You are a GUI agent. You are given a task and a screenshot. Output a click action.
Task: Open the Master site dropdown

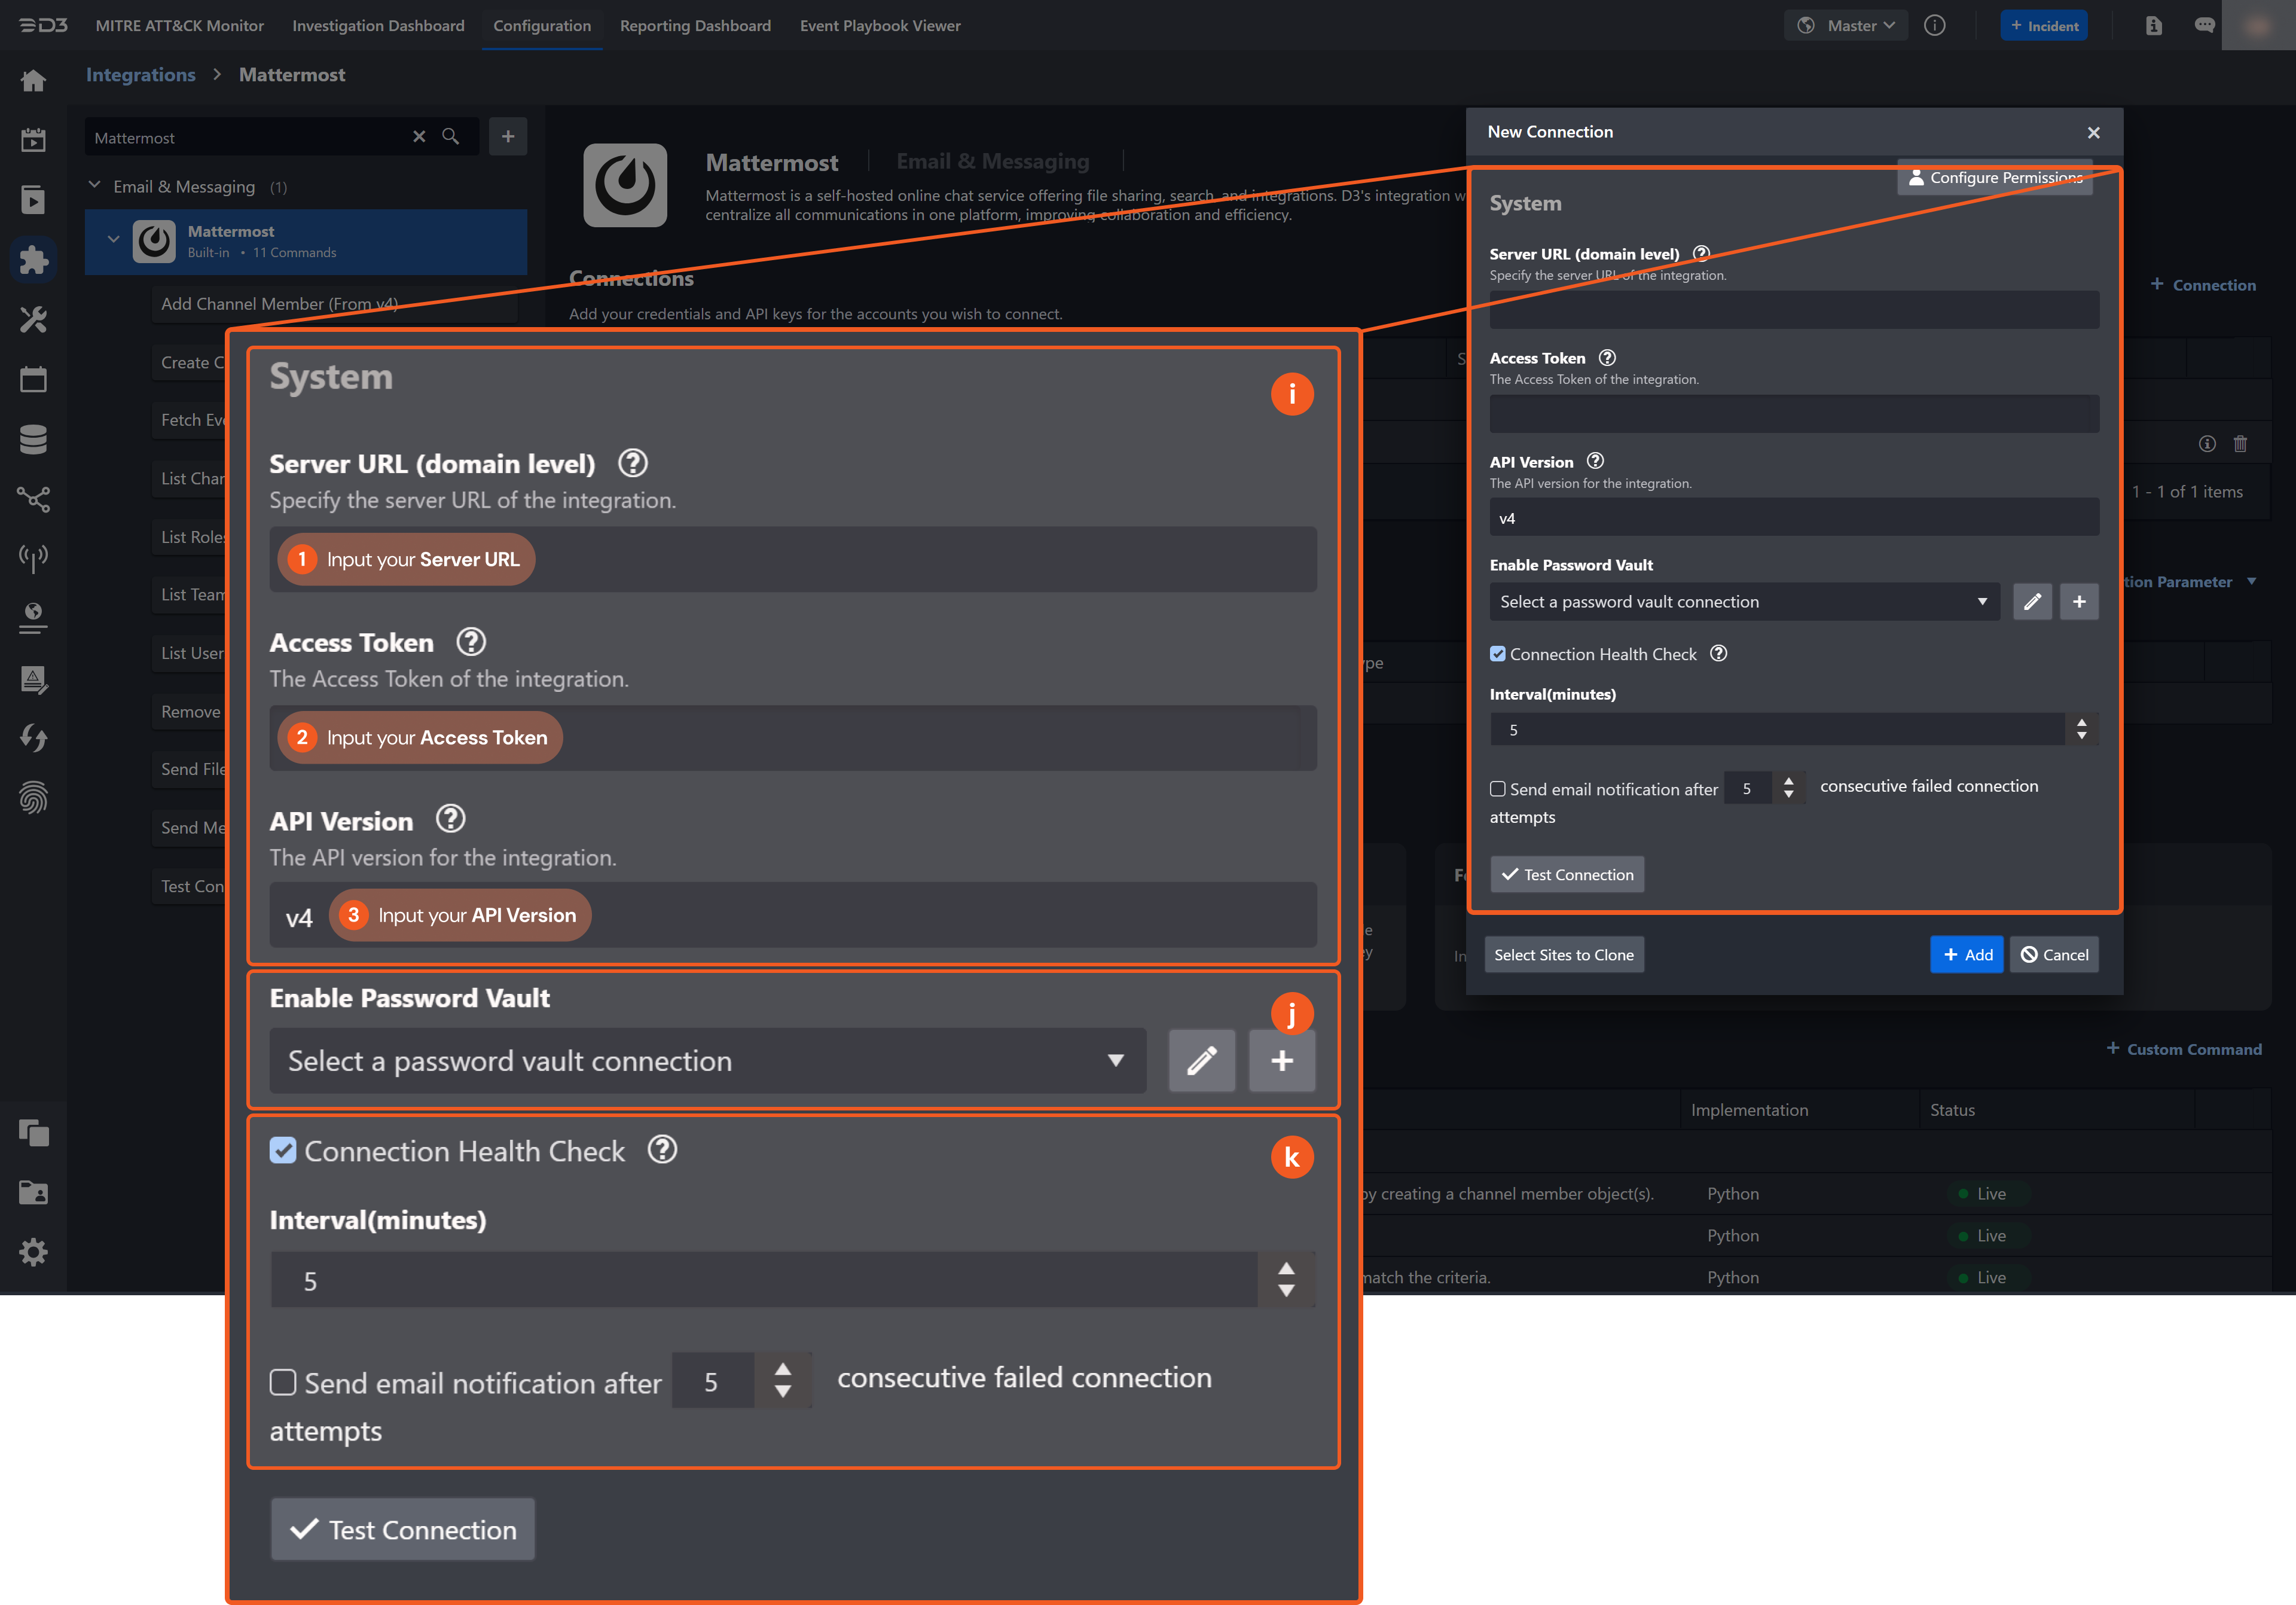(1846, 26)
